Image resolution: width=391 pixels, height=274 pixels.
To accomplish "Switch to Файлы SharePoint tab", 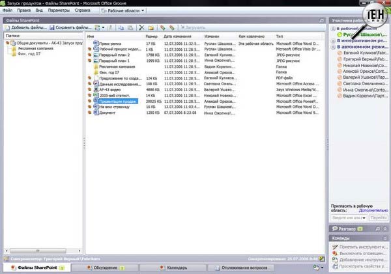I will pos(37,267).
